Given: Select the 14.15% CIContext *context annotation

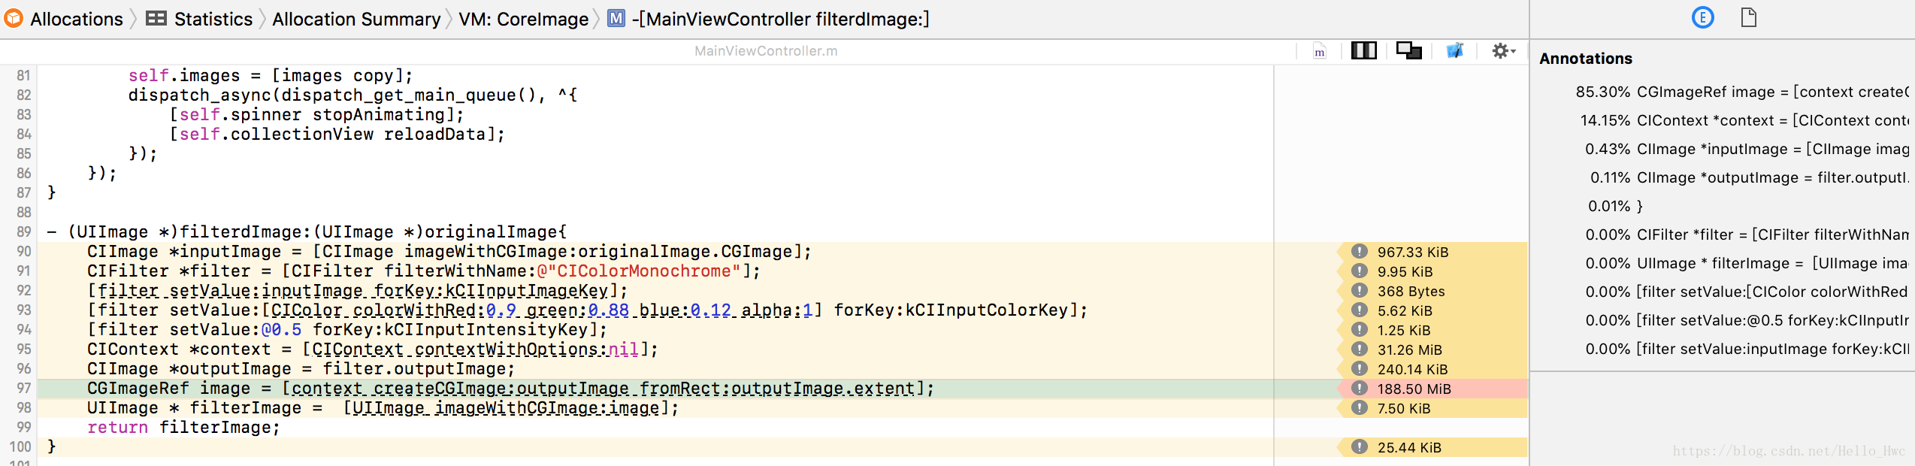Looking at the screenshot, I should [1744, 120].
